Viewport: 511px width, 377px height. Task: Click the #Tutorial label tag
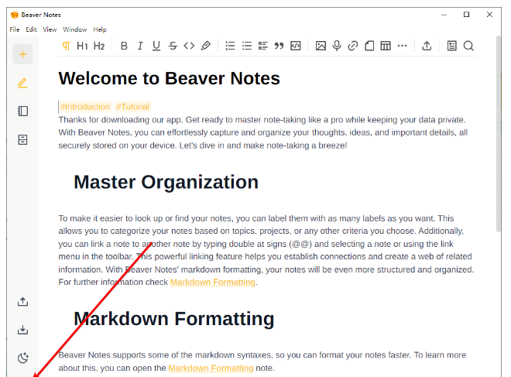132,107
